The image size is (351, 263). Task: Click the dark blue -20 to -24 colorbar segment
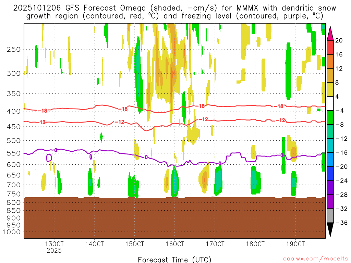(330, 174)
